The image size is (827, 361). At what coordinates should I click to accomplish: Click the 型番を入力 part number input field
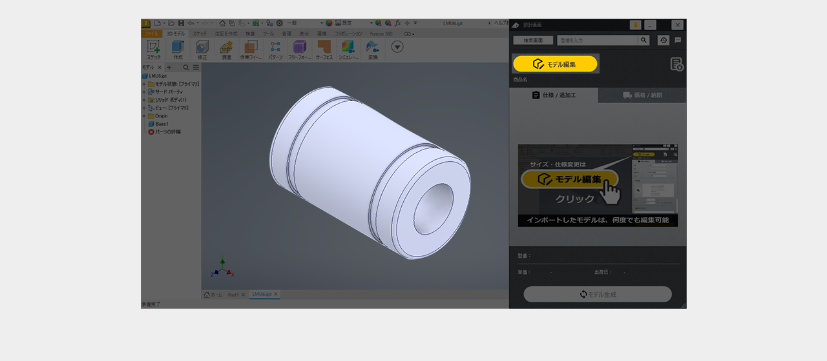click(597, 40)
